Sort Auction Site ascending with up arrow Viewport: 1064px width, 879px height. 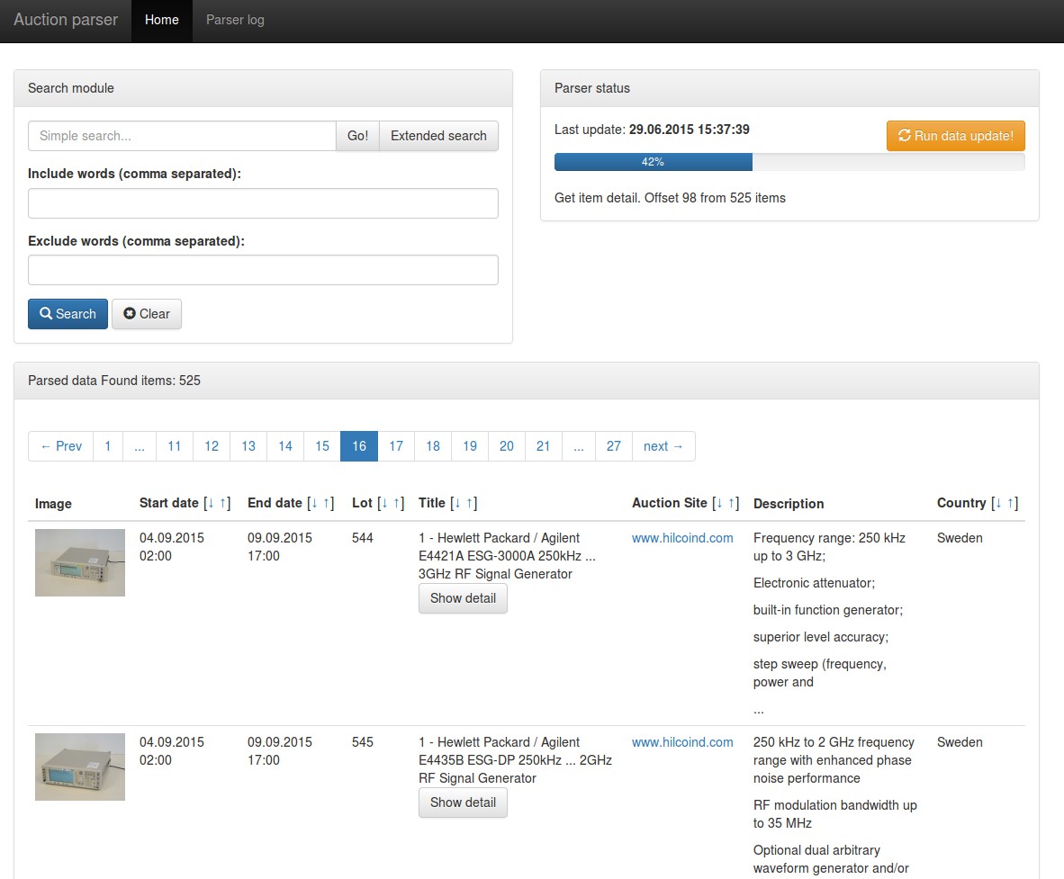732,503
